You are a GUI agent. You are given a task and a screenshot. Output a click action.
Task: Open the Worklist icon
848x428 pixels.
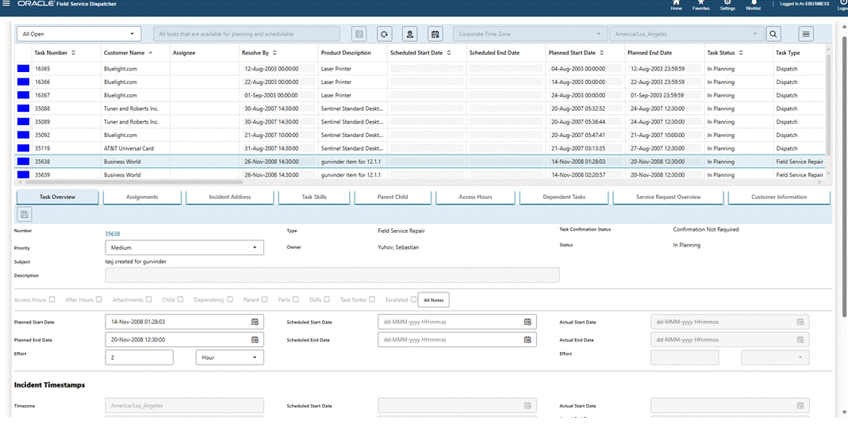[x=754, y=4]
